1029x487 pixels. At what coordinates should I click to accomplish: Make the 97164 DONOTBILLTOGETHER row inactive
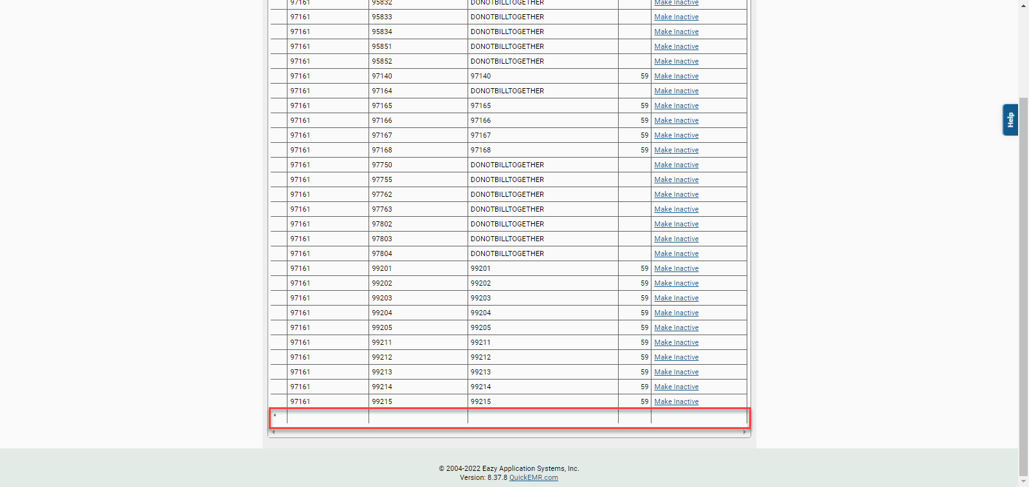click(676, 91)
